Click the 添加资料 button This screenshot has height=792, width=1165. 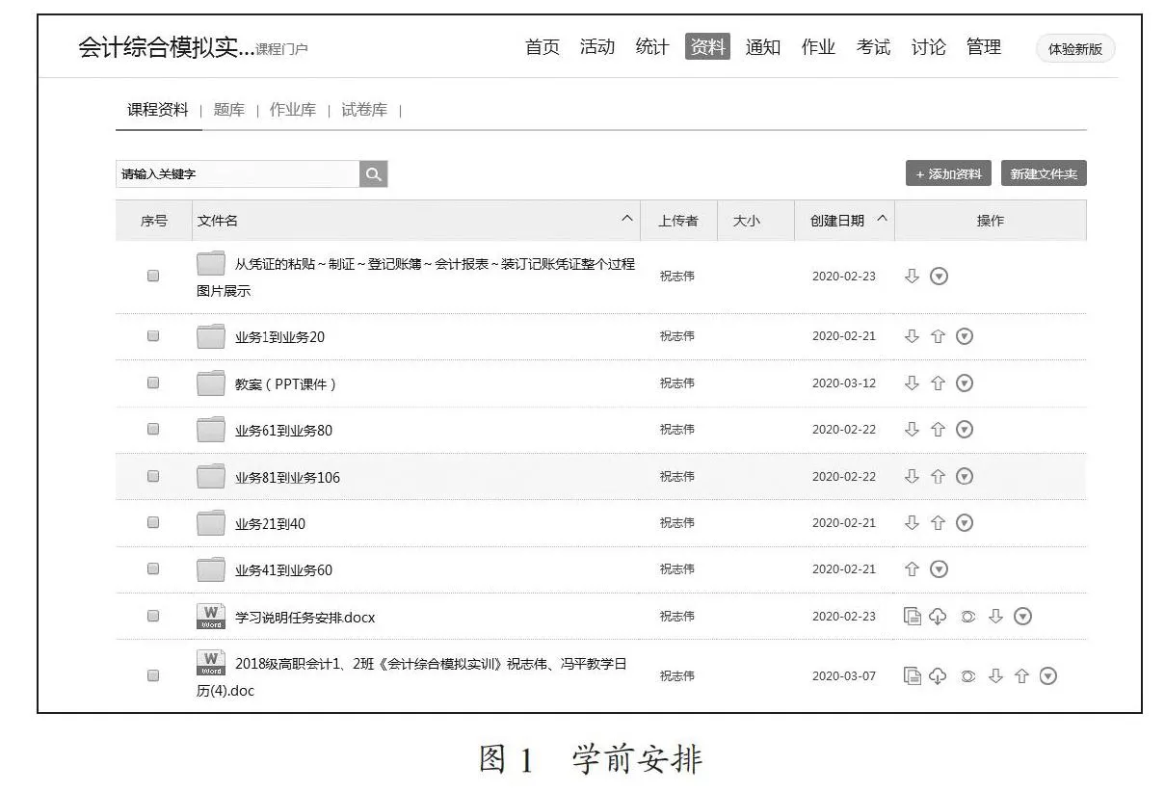tap(949, 173)
